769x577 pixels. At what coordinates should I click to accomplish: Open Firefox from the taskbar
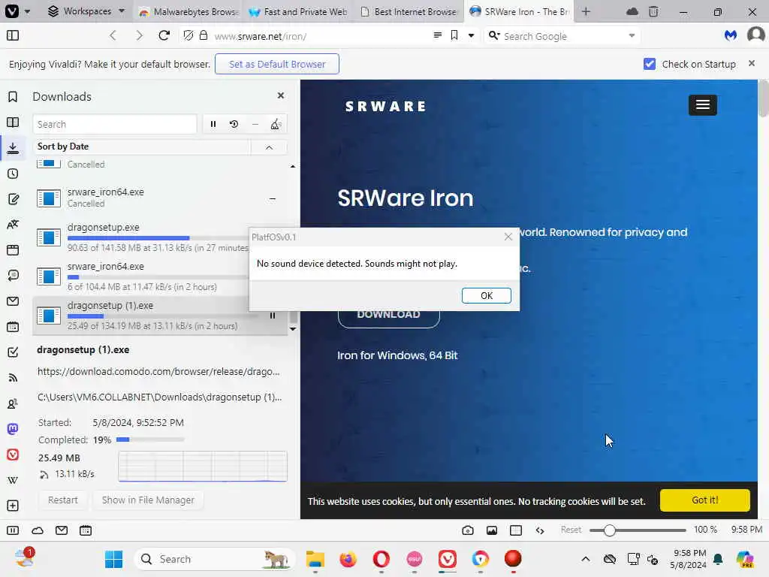tap(348, 559)
